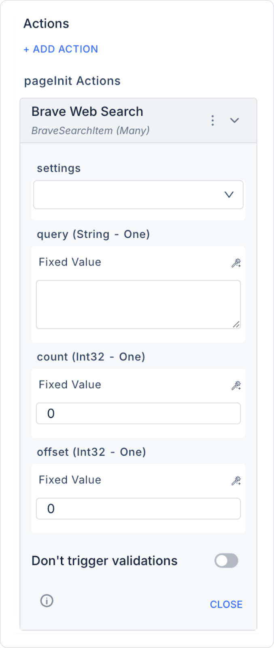Click the Brave Web Search action title
The image size is (274, 648).
(x=87, y=111)
